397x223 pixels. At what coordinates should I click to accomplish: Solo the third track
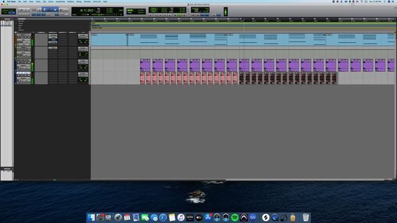tap(25, 63)
